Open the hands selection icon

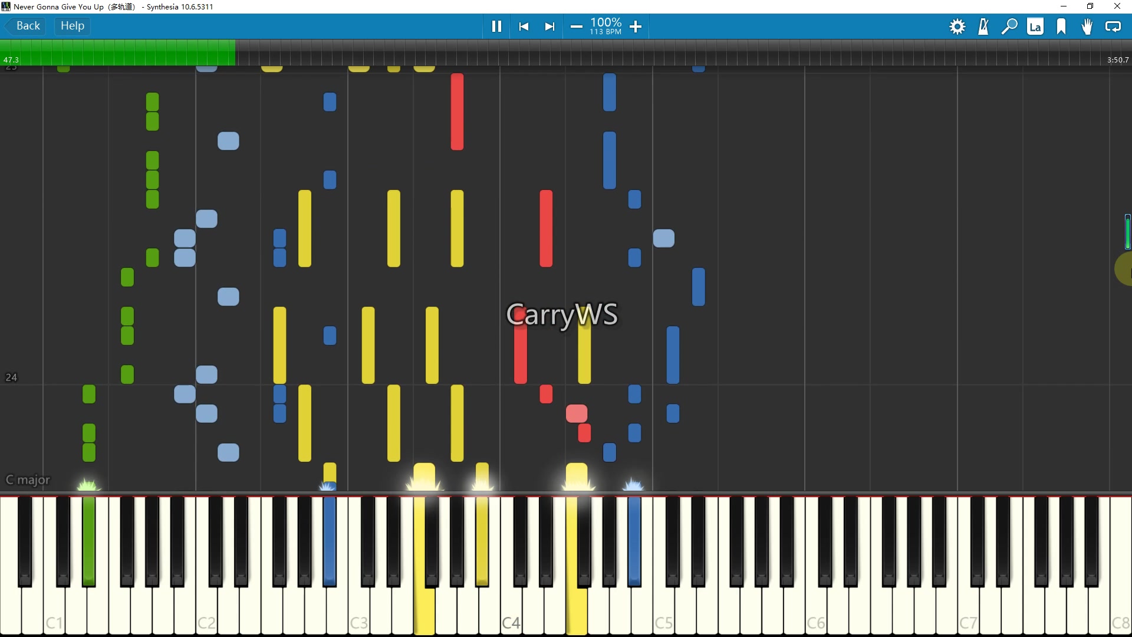1087,27
